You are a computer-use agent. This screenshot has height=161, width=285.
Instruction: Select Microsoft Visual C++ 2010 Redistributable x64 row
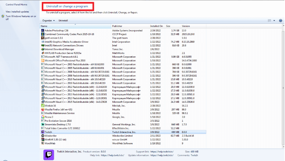(x=123, y=79)
